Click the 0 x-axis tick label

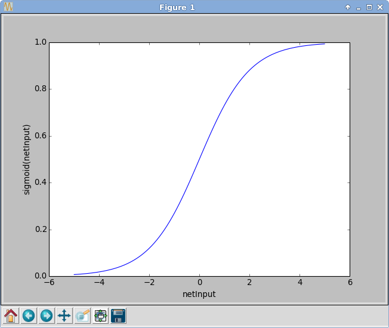pyautogui.click(x=200, y=283)
